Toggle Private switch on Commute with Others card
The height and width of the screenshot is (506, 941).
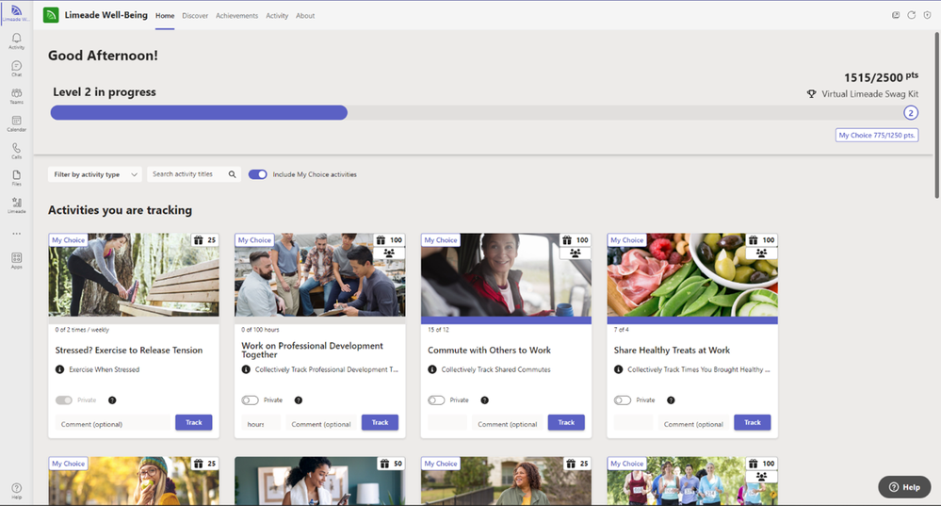(x=436, y=400)
